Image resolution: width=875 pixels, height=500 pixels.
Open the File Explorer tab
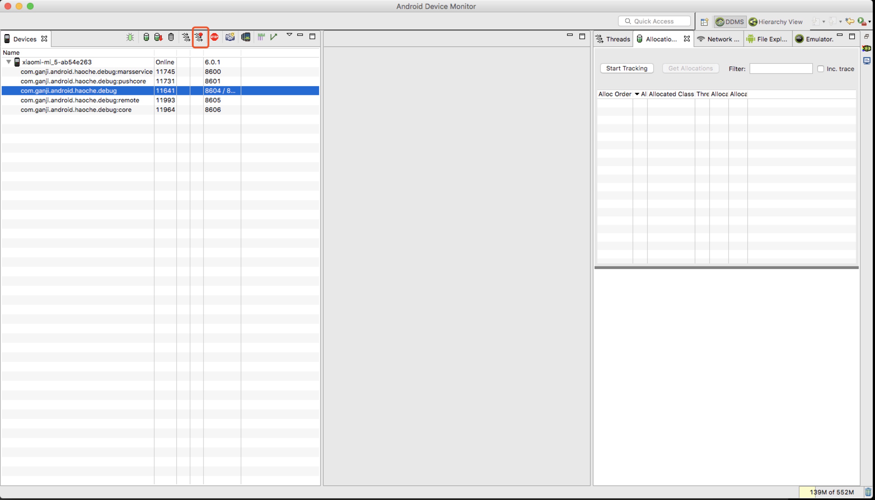tap(768, 39)
